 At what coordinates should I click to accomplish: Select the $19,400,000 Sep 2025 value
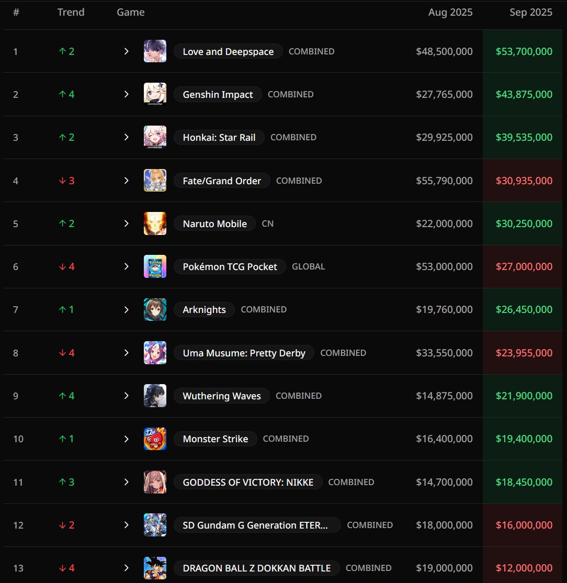(x=524, y=439)
